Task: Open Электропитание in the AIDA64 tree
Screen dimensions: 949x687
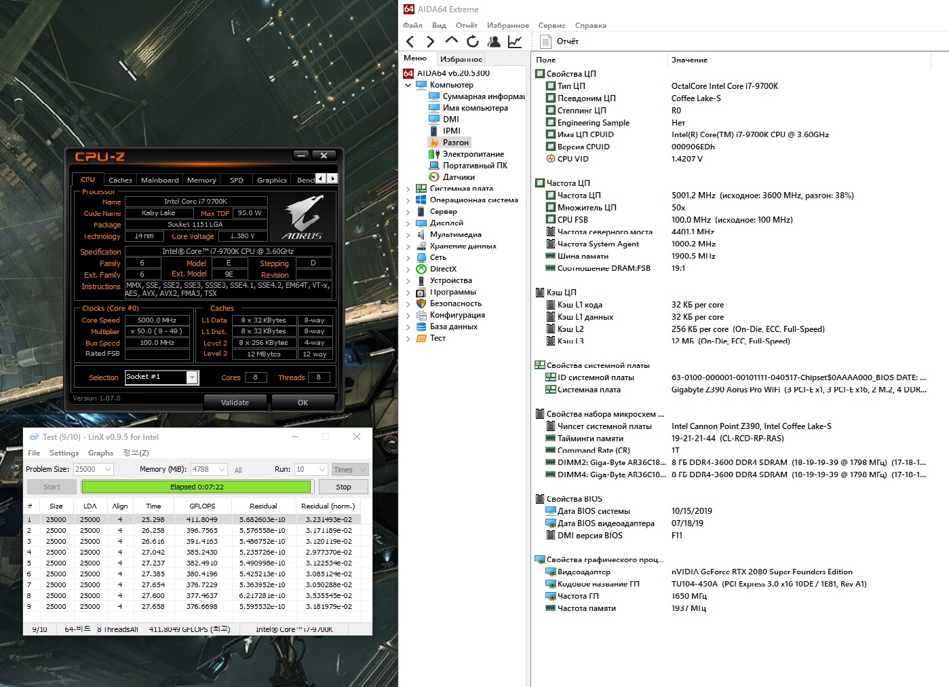Action: click(467, 154)
